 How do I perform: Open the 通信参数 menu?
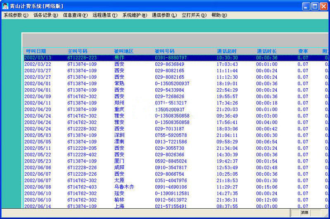point(164,15)
